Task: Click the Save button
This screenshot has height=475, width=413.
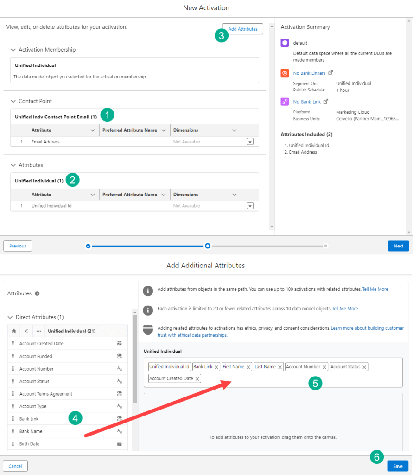Action: tap(398, 466)
